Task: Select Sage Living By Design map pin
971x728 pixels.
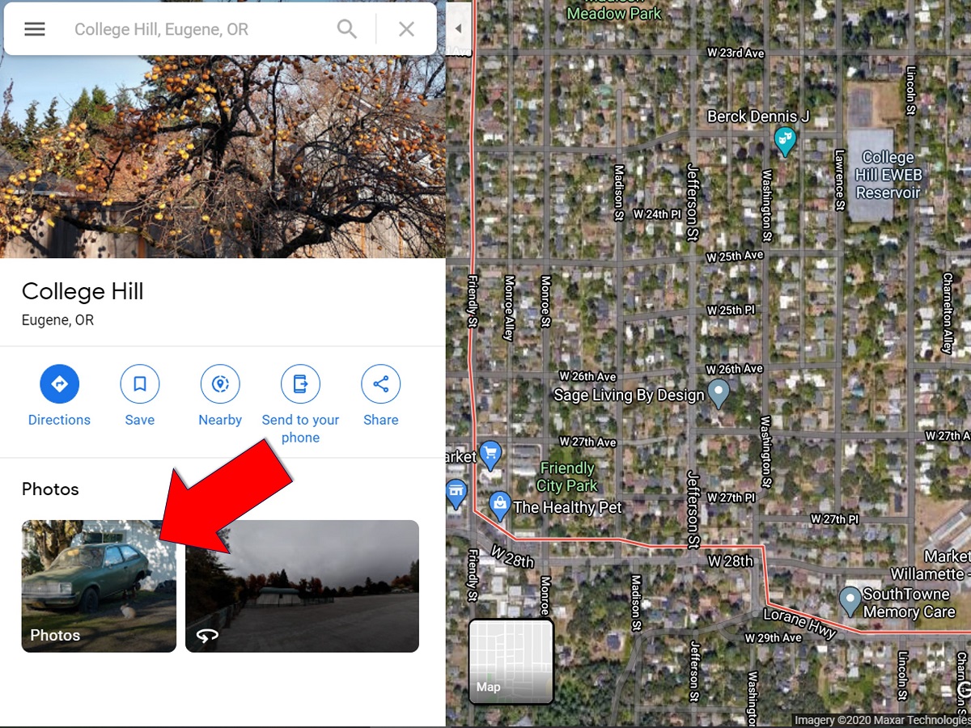Action: point(719,394)
